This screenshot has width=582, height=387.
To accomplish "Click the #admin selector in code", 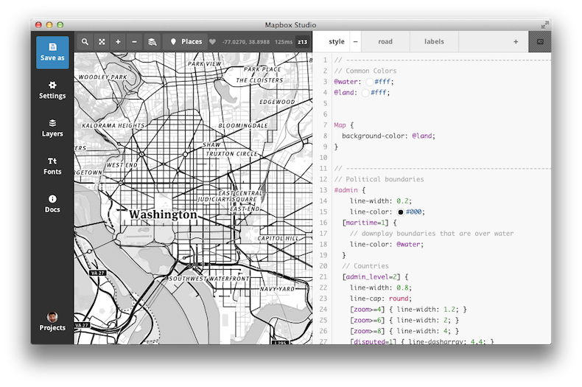I will click(x=346, y=190).
